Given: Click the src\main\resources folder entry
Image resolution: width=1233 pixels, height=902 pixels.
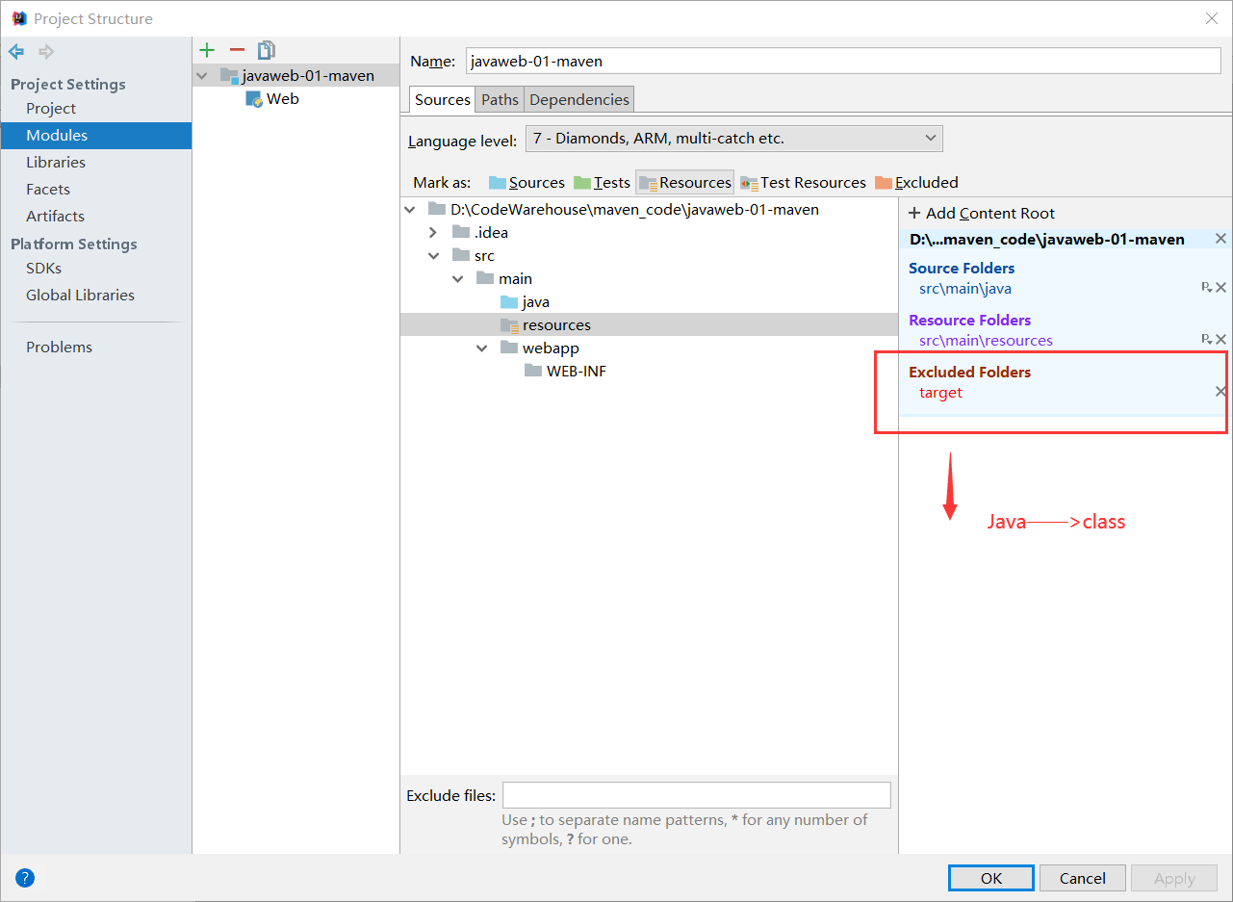Looking at the screenshot, I should [986, 341].
